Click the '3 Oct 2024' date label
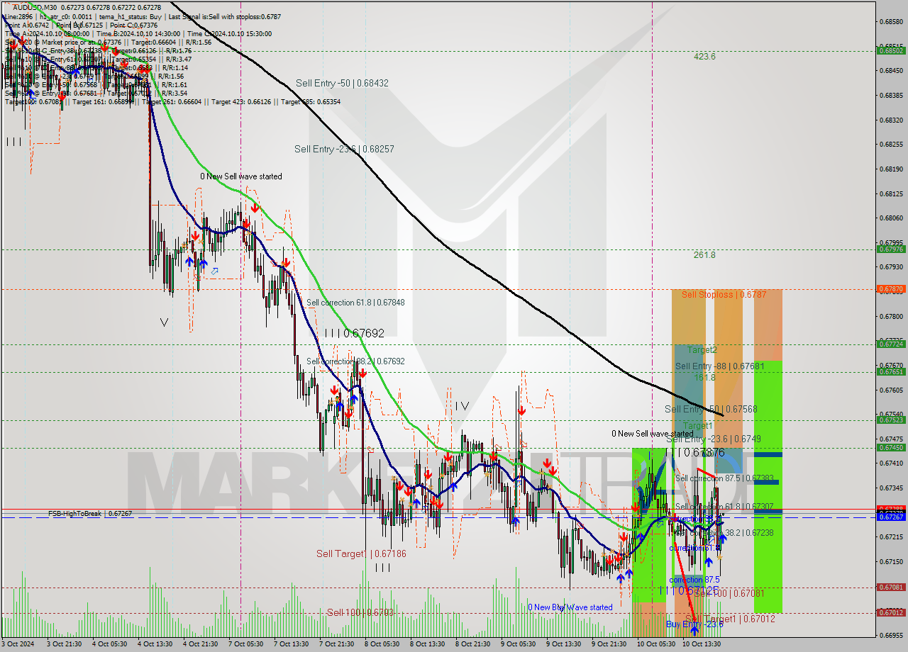908x652 pixels. pos(18,644)
